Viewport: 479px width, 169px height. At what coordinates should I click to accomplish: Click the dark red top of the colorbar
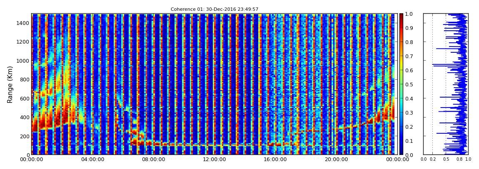pyautogui.click(x=402, y=17)
